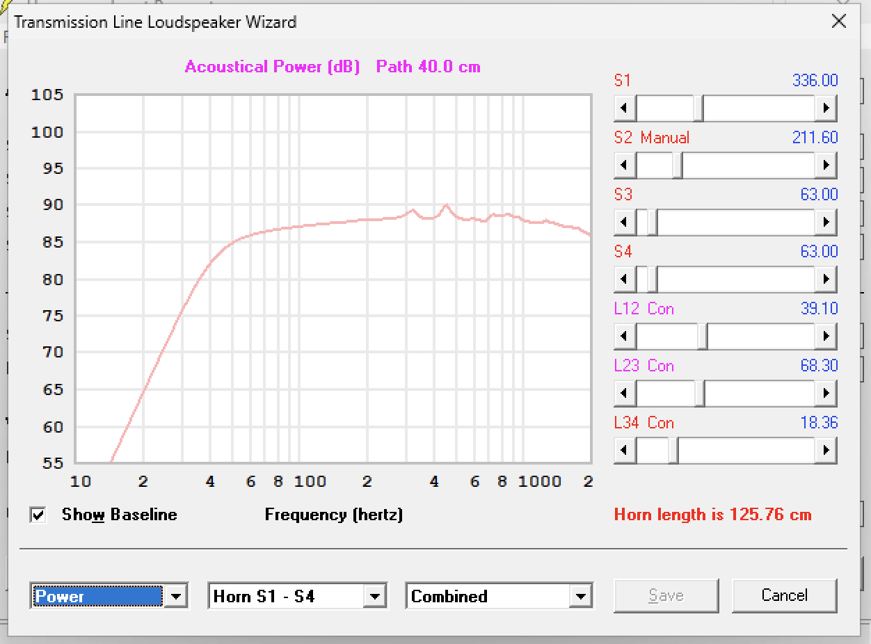Screen dimensions: 871x644
Task: Click the S4 slider thumb
Action: [652, 280]
